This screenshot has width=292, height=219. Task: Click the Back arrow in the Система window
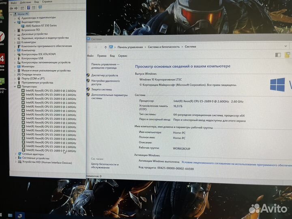tap(89, 47)
